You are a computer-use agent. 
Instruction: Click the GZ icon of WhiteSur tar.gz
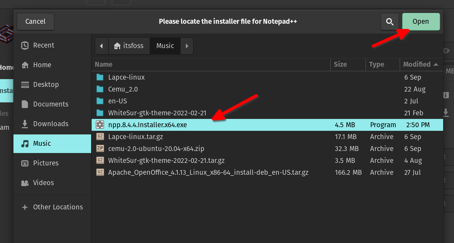click(x=100, y=160)
